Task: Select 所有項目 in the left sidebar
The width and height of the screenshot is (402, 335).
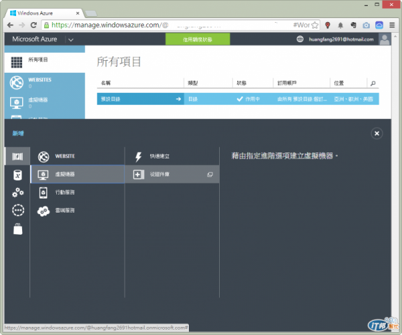Action: (45, 62)
